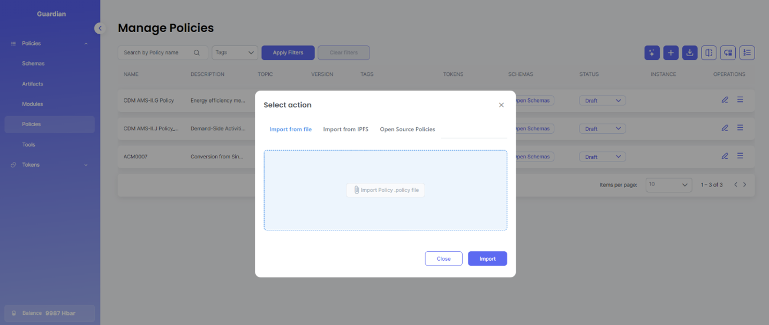Viewport: 769px width, 325px height.
Task: Close the Select action dialog
Action: 501,105
